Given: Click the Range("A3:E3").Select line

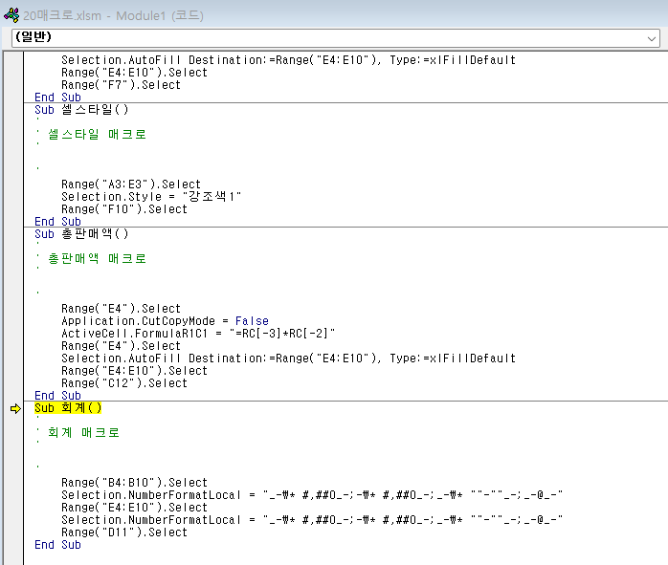Looking at the screenshot, I should pos(131,185).
